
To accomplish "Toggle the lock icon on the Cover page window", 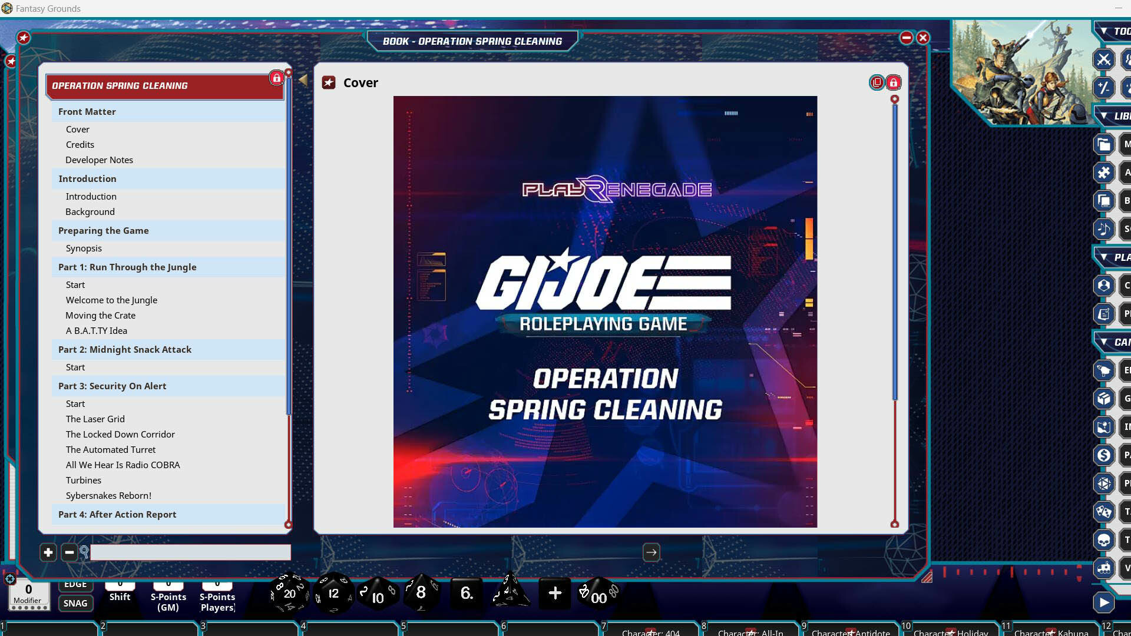I will 894,82.
